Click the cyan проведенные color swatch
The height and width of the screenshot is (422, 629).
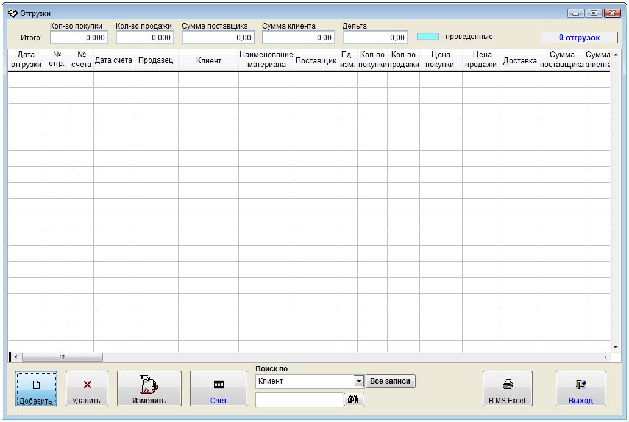click(x=428, y=37)
